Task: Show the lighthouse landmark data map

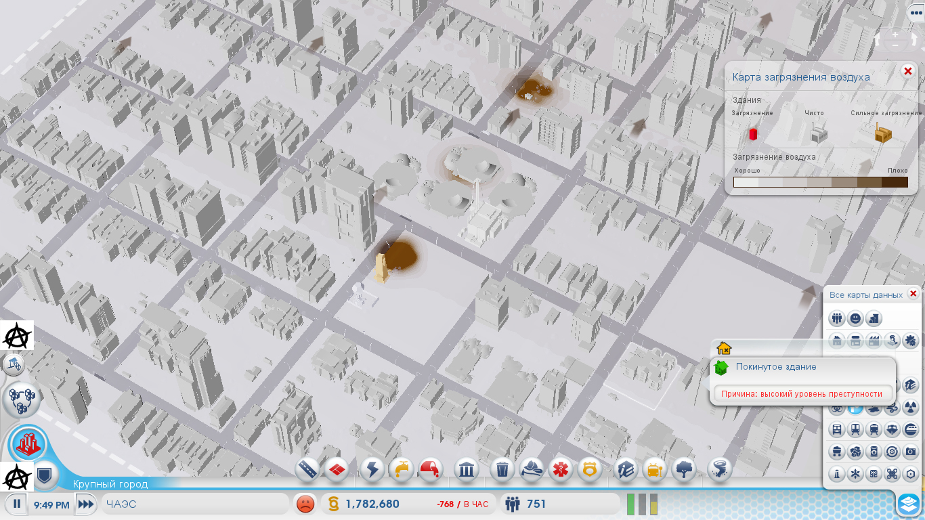Action: 837,474
